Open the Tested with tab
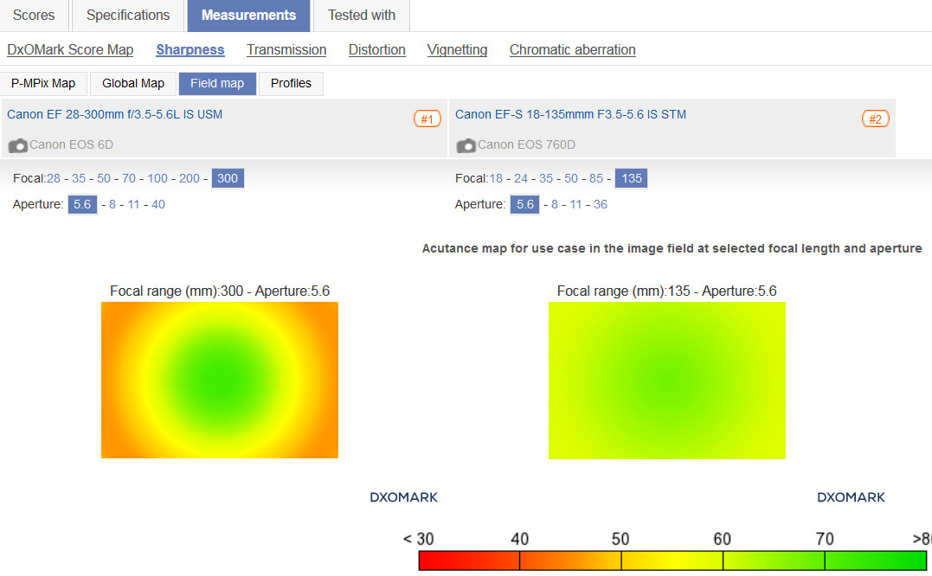This screenshot has height=576, width=932. pyautogui.click(x=362, y=16)
